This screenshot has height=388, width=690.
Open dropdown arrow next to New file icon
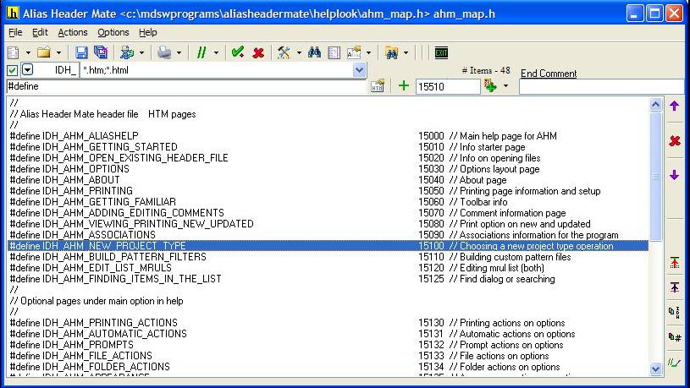click(28, 53)
